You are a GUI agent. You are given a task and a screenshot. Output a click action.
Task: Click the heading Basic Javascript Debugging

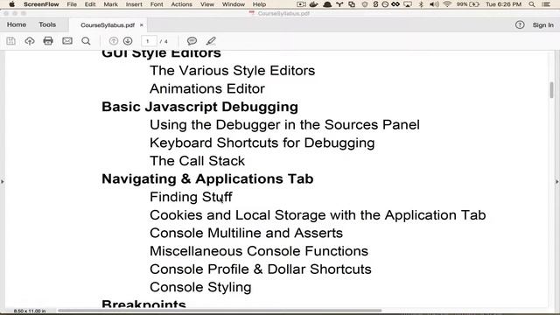(200, 107)
